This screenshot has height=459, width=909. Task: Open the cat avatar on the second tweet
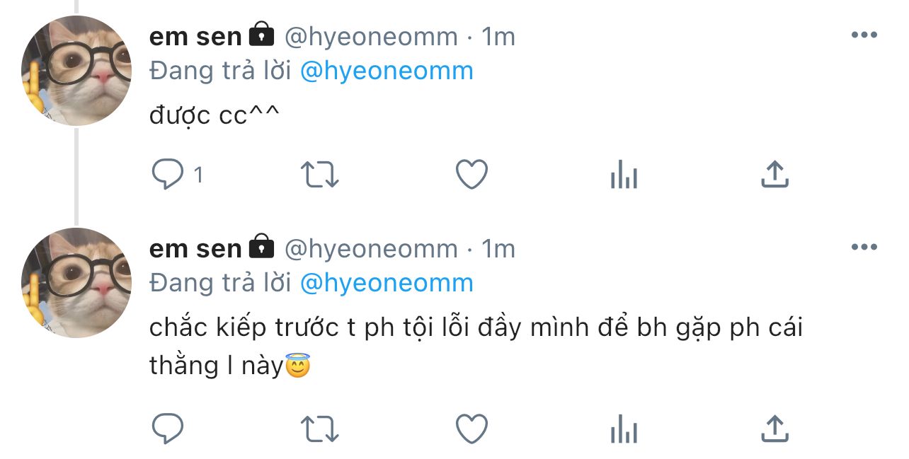pyautogui.click(x=76, y=283)
